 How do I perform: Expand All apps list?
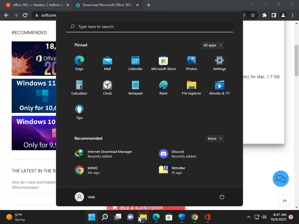click(213, 45)
